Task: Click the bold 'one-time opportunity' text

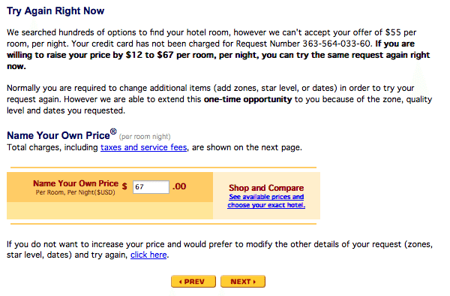Action: point(247,99)
